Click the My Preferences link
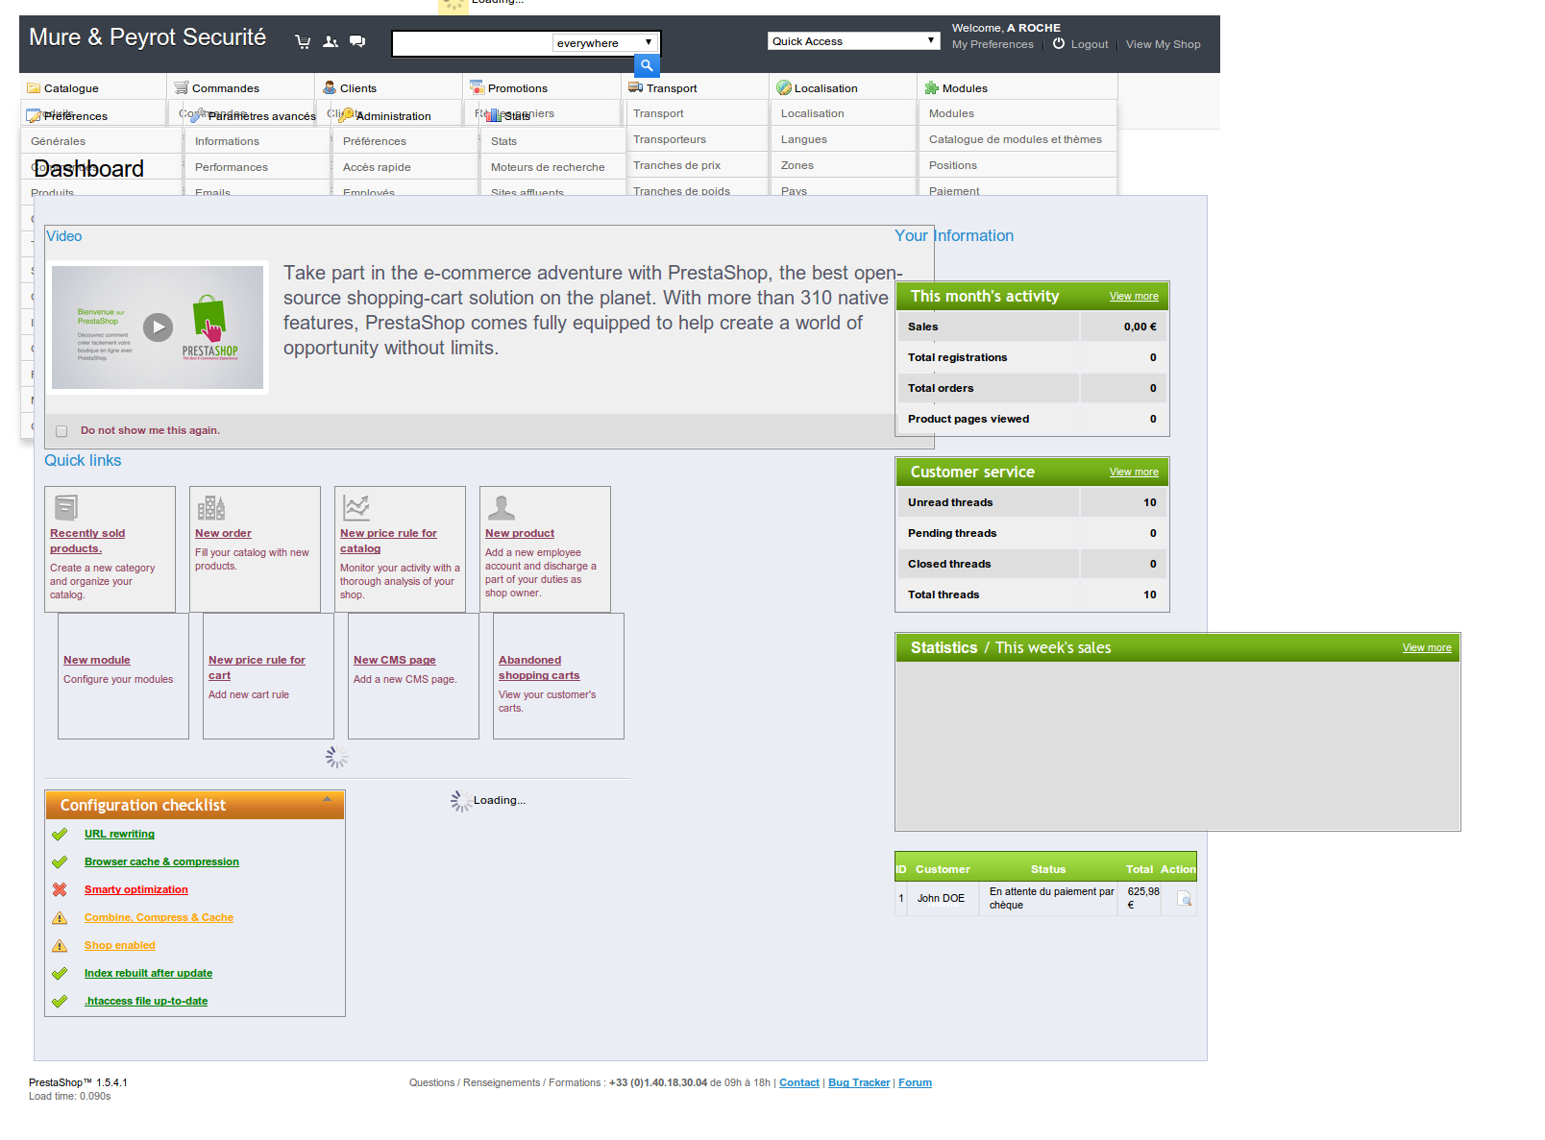Viewport: 1545px width, 1140px height. pyautogui.click(x=993, y=44)
